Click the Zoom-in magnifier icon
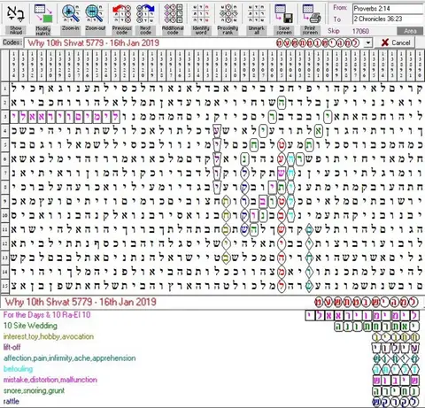 pos(70,13)
